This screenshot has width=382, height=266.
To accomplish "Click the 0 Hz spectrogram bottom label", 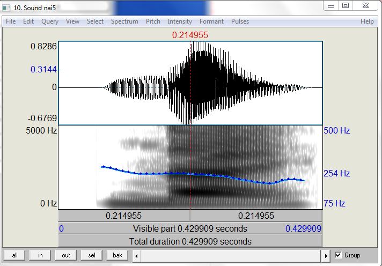I will 48,203.
